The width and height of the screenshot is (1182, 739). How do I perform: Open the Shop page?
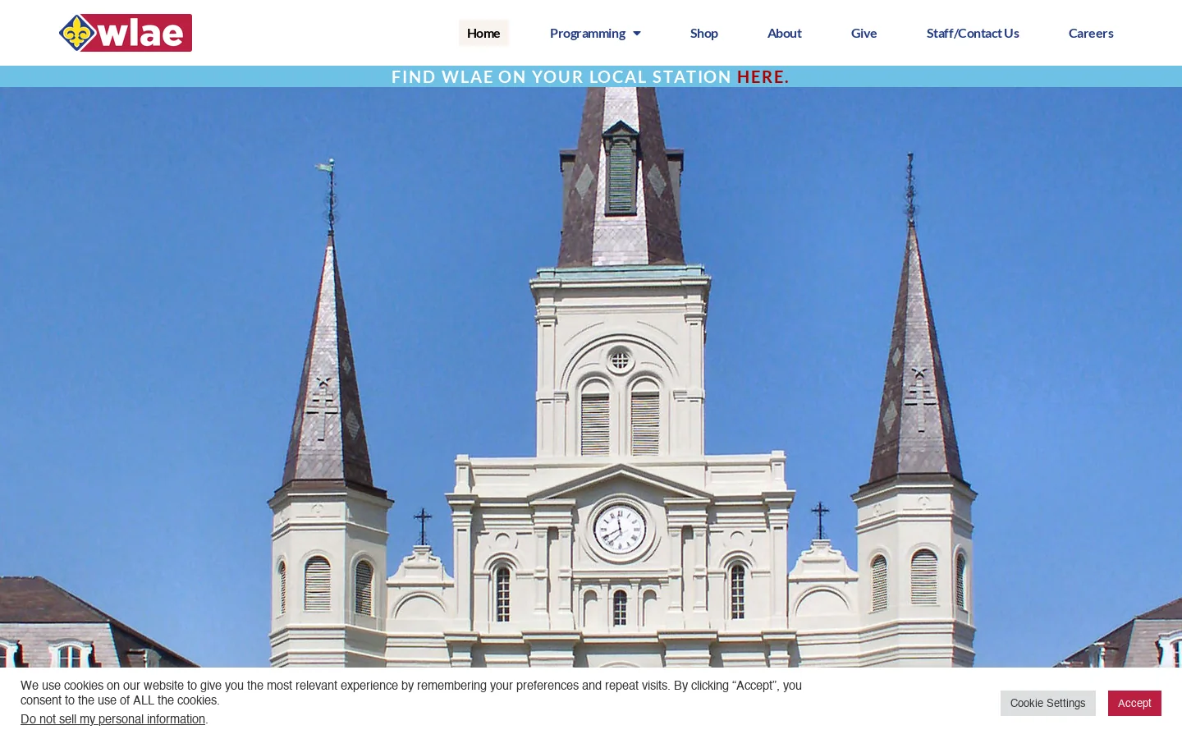point(704,33)
